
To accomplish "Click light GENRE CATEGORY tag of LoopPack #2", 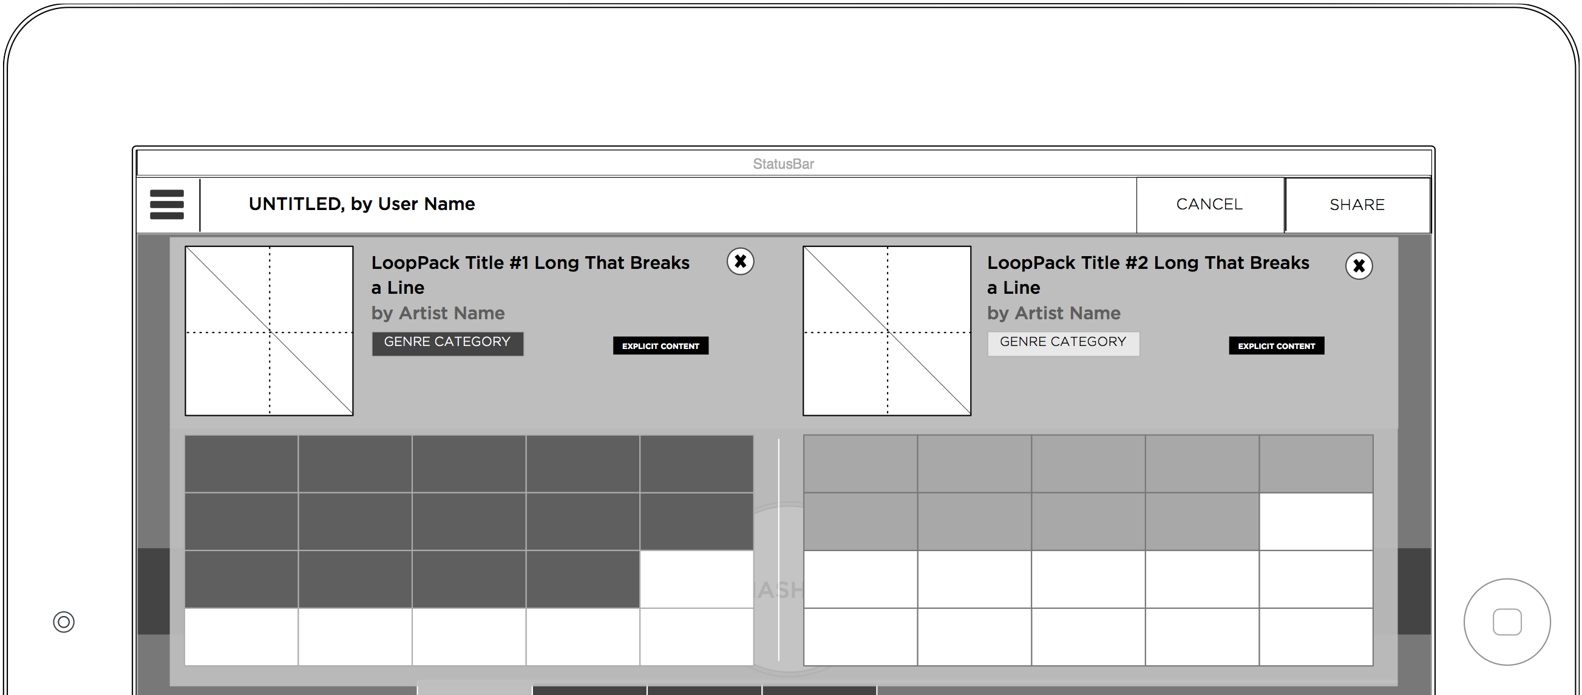I will point(1064,343).
